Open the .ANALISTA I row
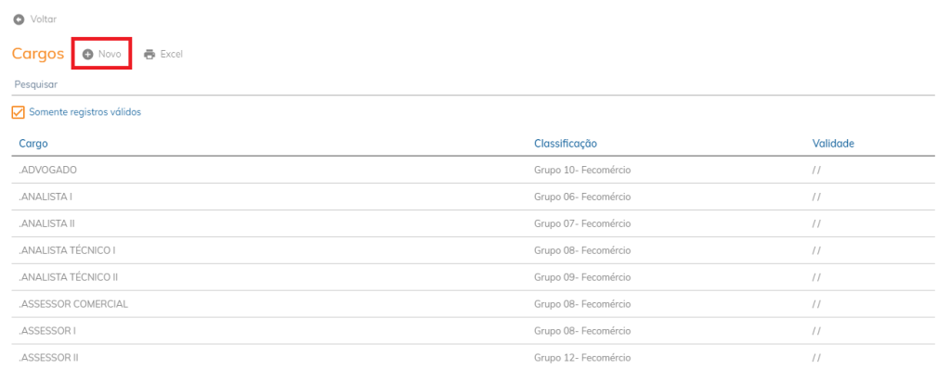951x369 pixels. tap(473, 197)
